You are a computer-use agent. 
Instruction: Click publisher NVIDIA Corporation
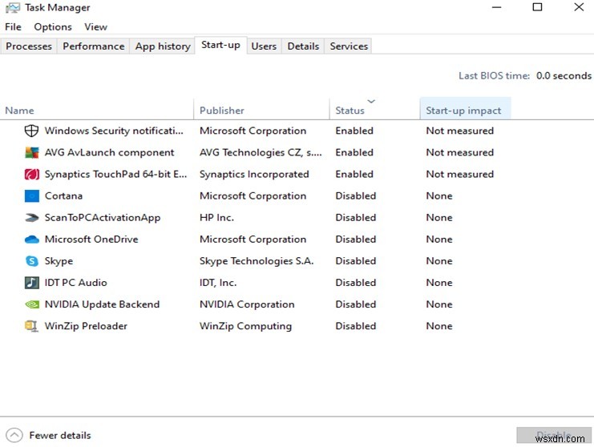tap(247, 304)
